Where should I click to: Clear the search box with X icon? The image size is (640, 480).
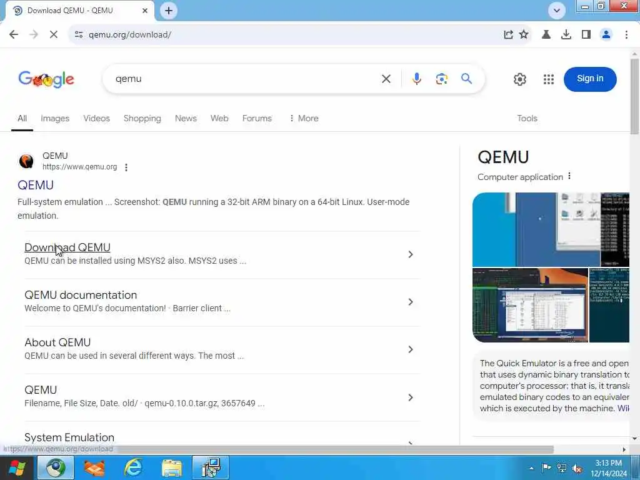click(386, 79)
